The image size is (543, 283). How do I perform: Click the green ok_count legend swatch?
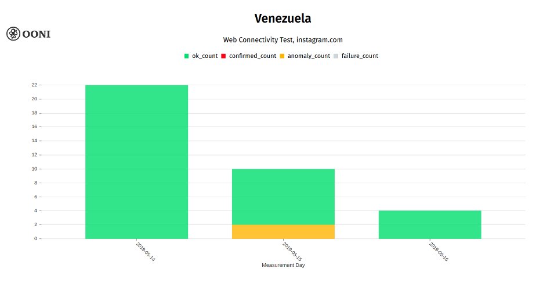(187, 56)
